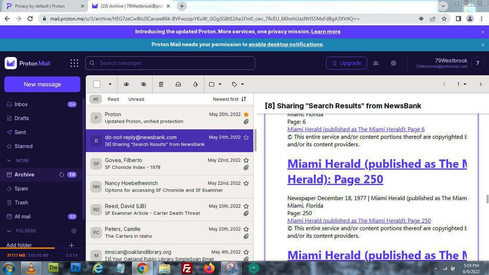
Task: Collapse the MORE section in sidebar
Action: click(18, 161)
